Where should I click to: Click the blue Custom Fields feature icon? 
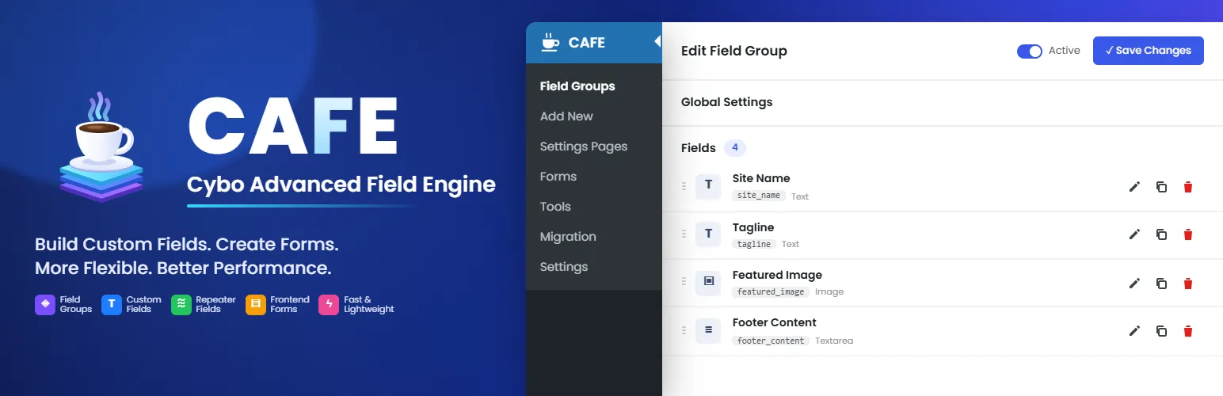[x=112, y=305]
